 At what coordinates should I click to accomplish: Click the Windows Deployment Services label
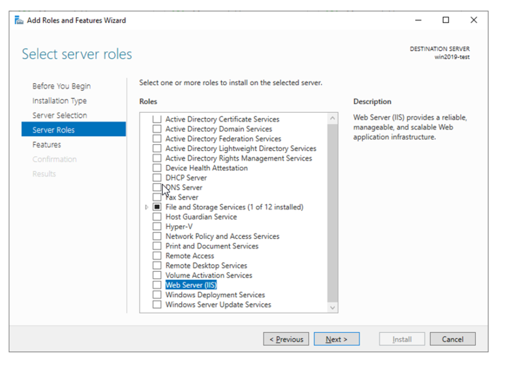coord(215,295)
